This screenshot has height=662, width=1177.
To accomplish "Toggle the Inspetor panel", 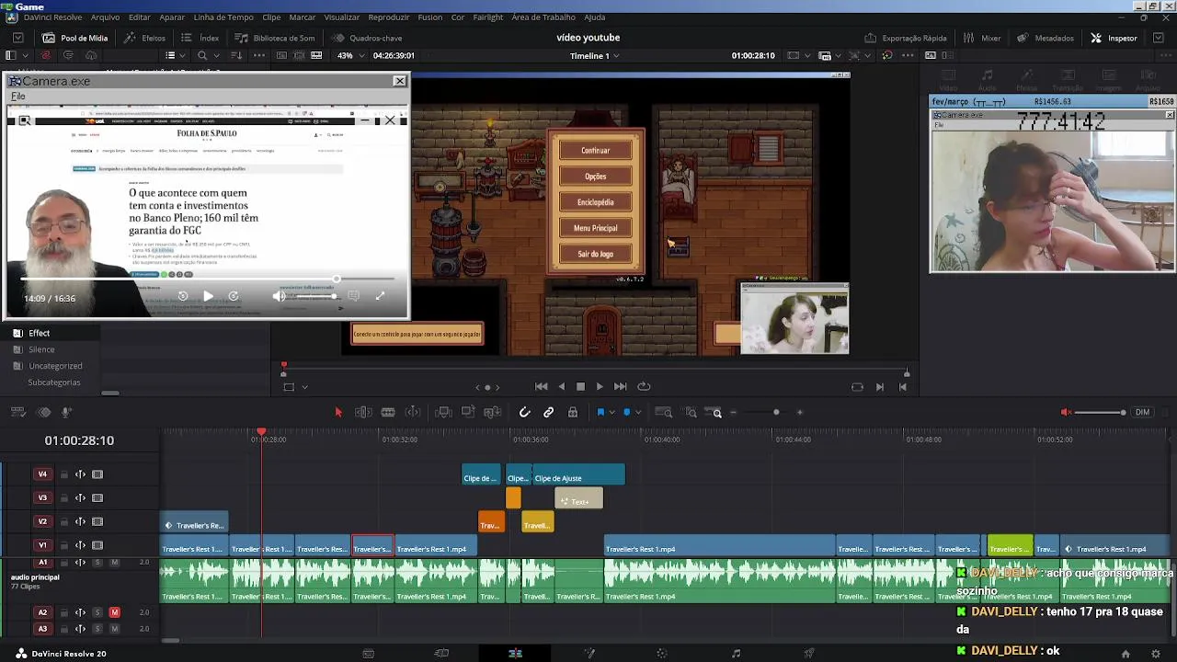I will 1114,38.
